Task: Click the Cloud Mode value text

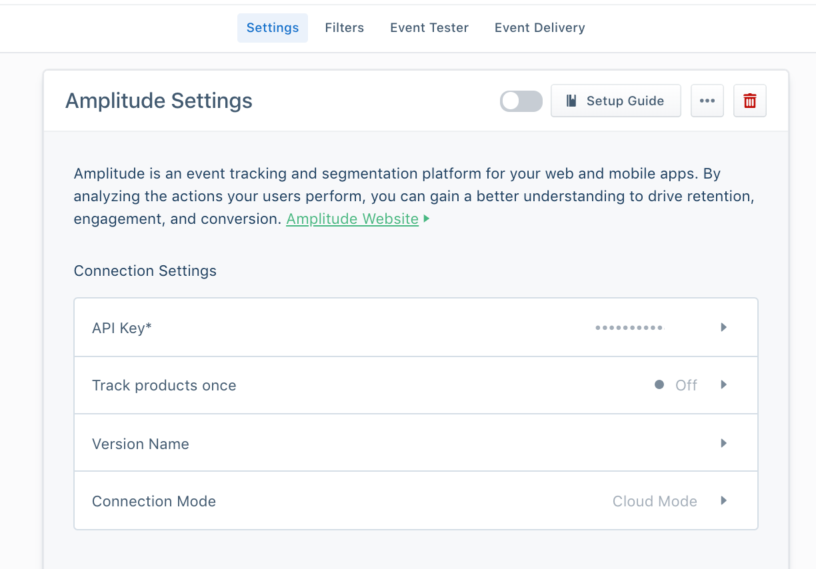Action: coord(655,500)
